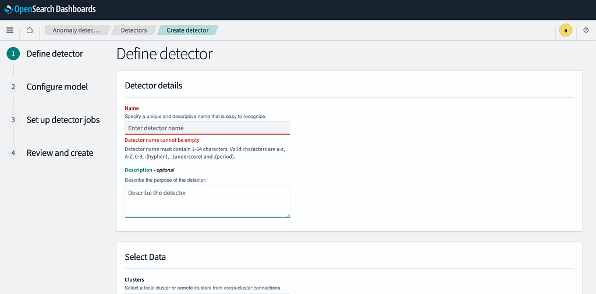
Task: Select step 2 Configure model
Action: [x=57, y=87]
